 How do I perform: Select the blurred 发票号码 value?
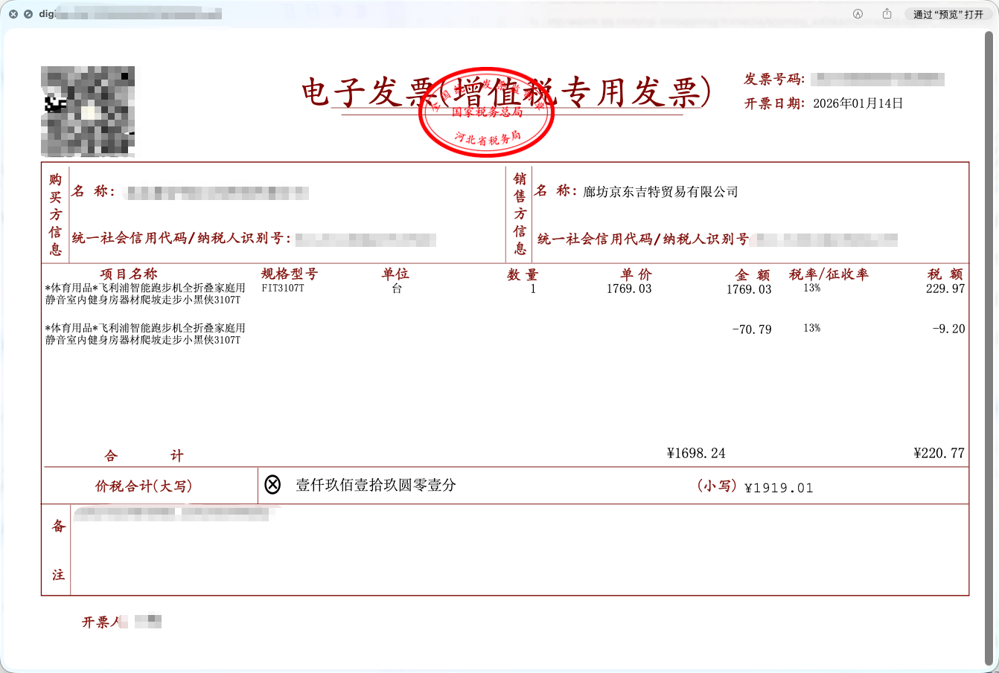point(878,77)
